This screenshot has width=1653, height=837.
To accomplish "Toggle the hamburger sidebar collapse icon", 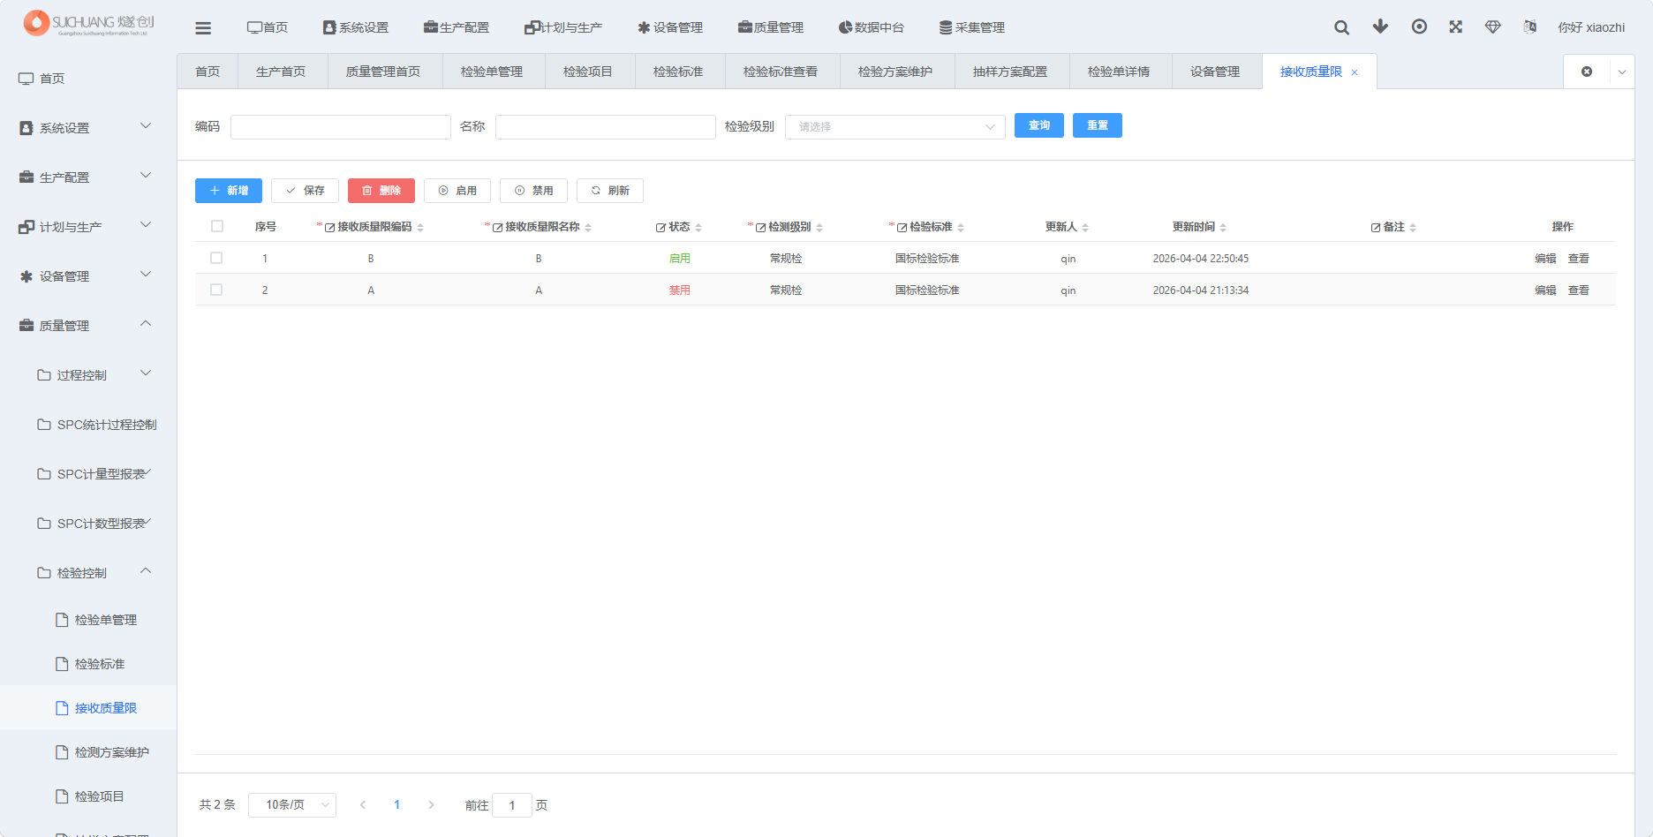I will 203,28.
